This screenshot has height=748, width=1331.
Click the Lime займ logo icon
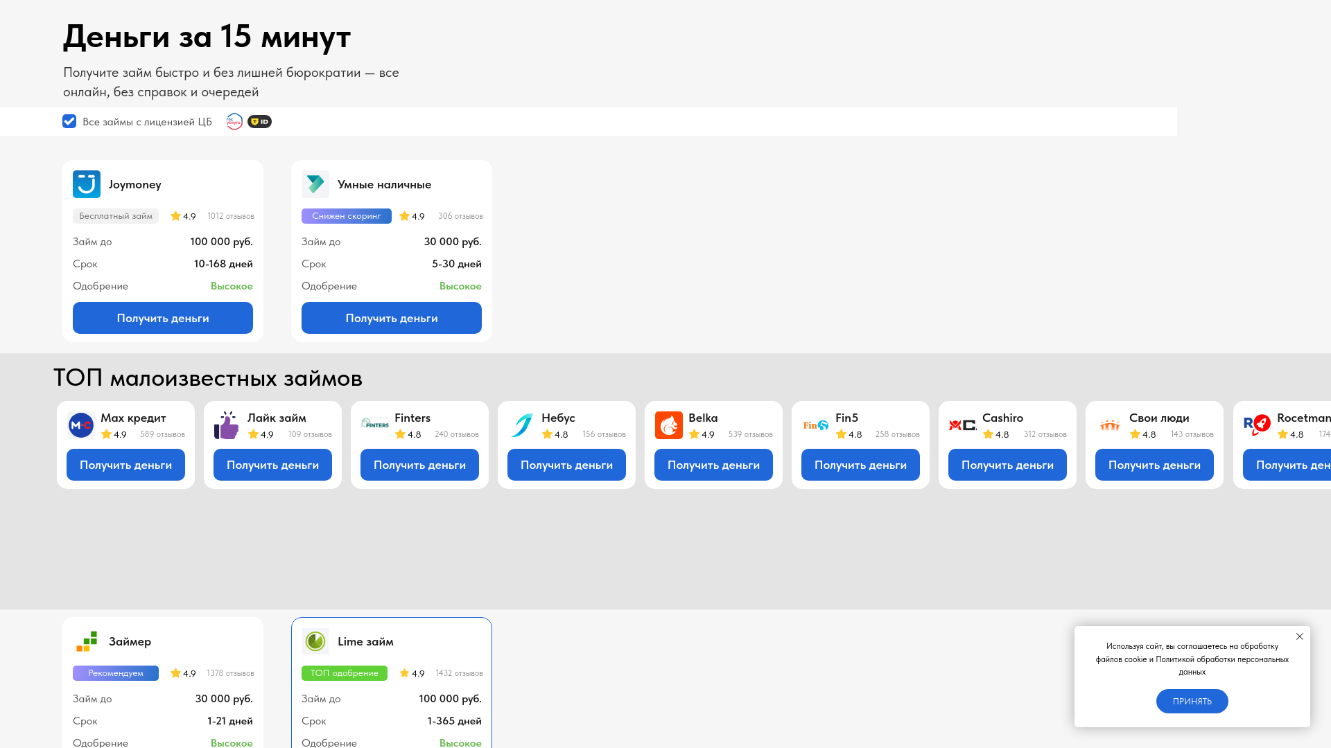[x=315, y=641]
